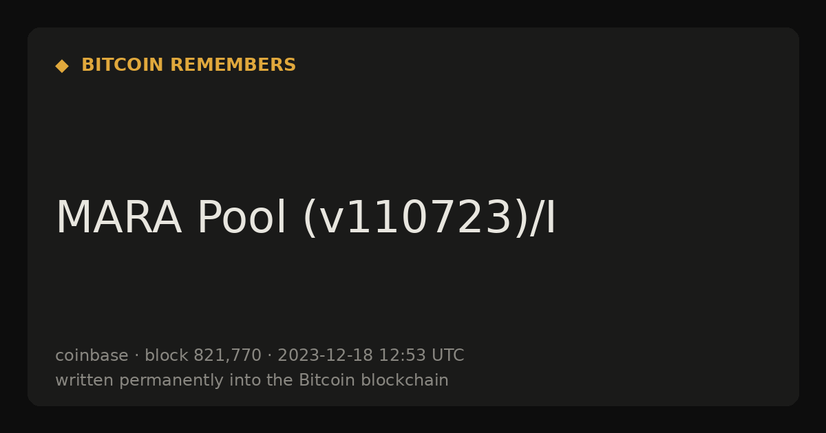The image size is (826, 433).
Task: Click the orange diamond icon
Action: [62, 66]
